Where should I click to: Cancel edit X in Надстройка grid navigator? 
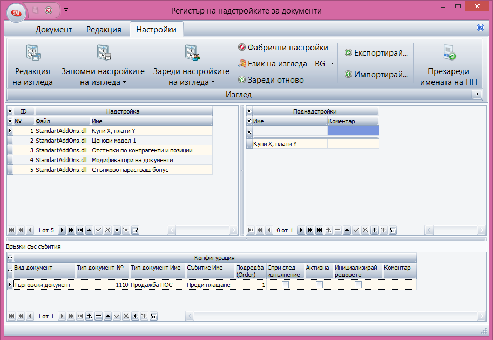(107, 230)
